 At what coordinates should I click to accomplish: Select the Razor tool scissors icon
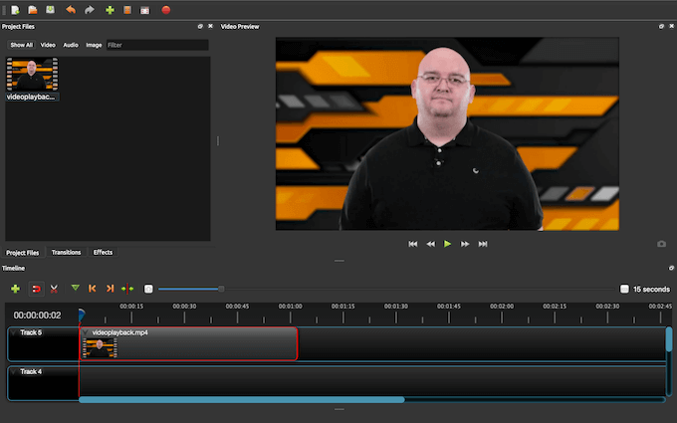[54, 289]
